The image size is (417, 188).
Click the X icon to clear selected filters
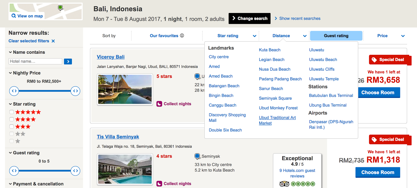(53, 41)
